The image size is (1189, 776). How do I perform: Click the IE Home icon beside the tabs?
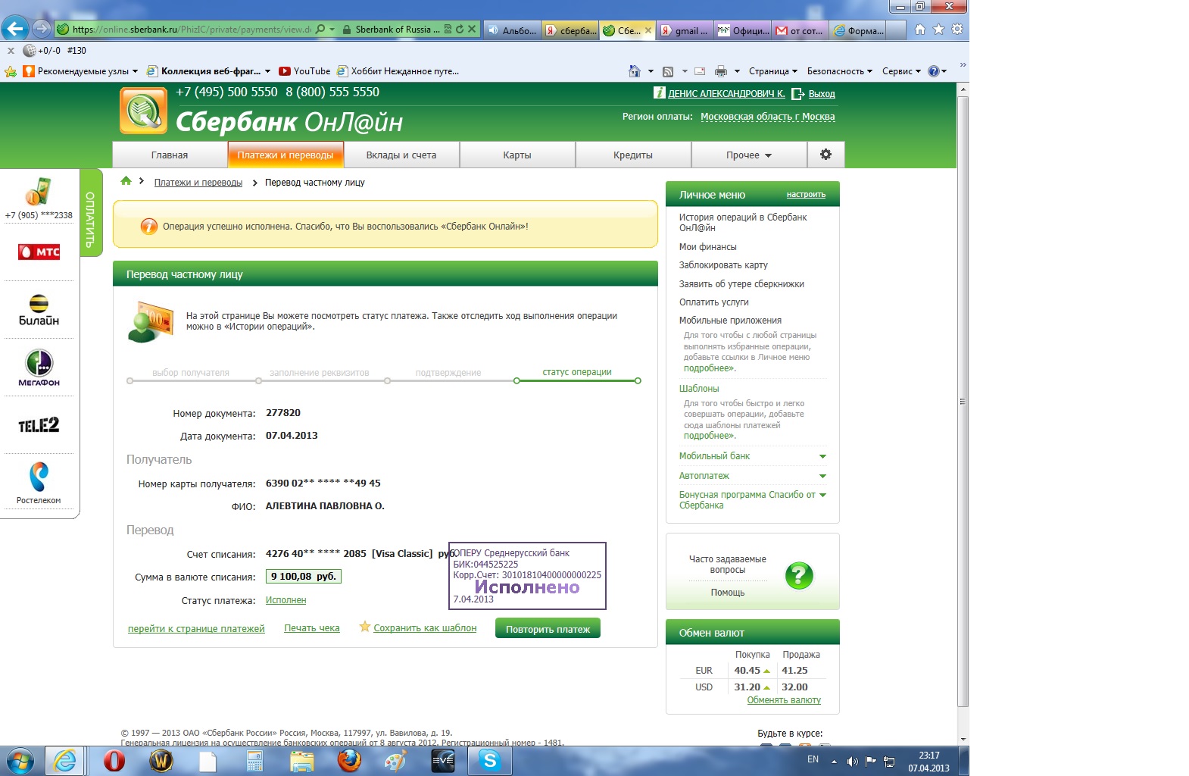click(x=920, y=30)
